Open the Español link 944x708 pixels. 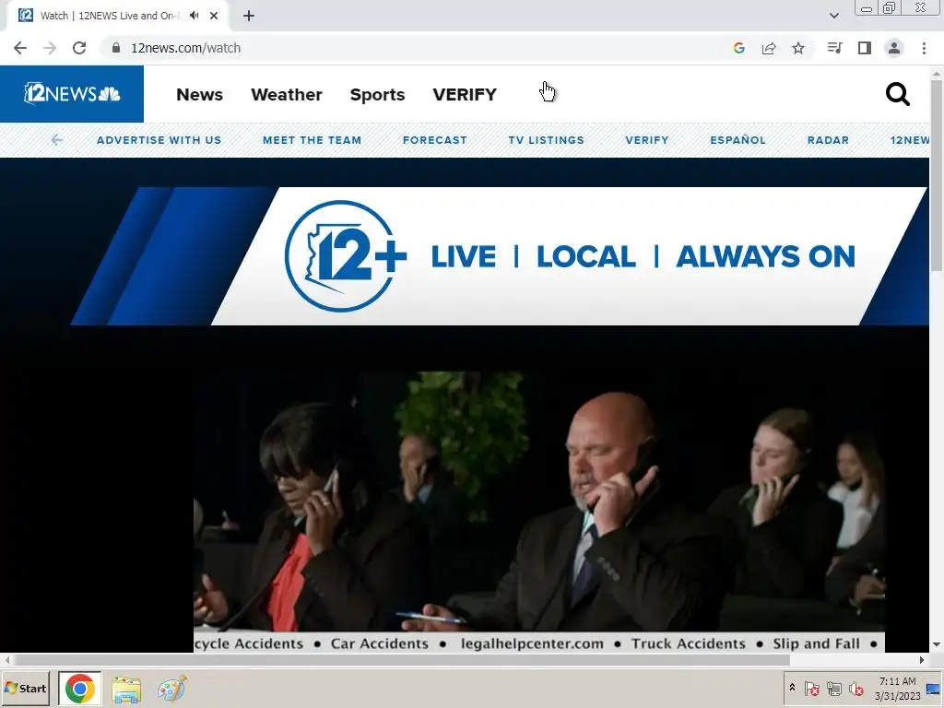[x=737, y=140]
